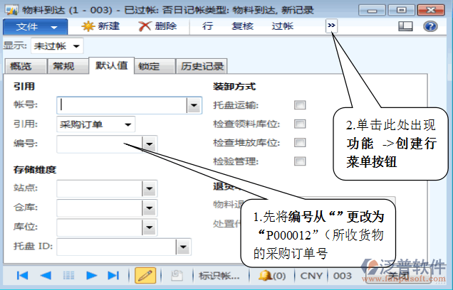Image resolution: width=453 pixels, height=290 pixels.
Task: Expand hidden toolbar items with » chevron
Action: (x=331, y=26)
